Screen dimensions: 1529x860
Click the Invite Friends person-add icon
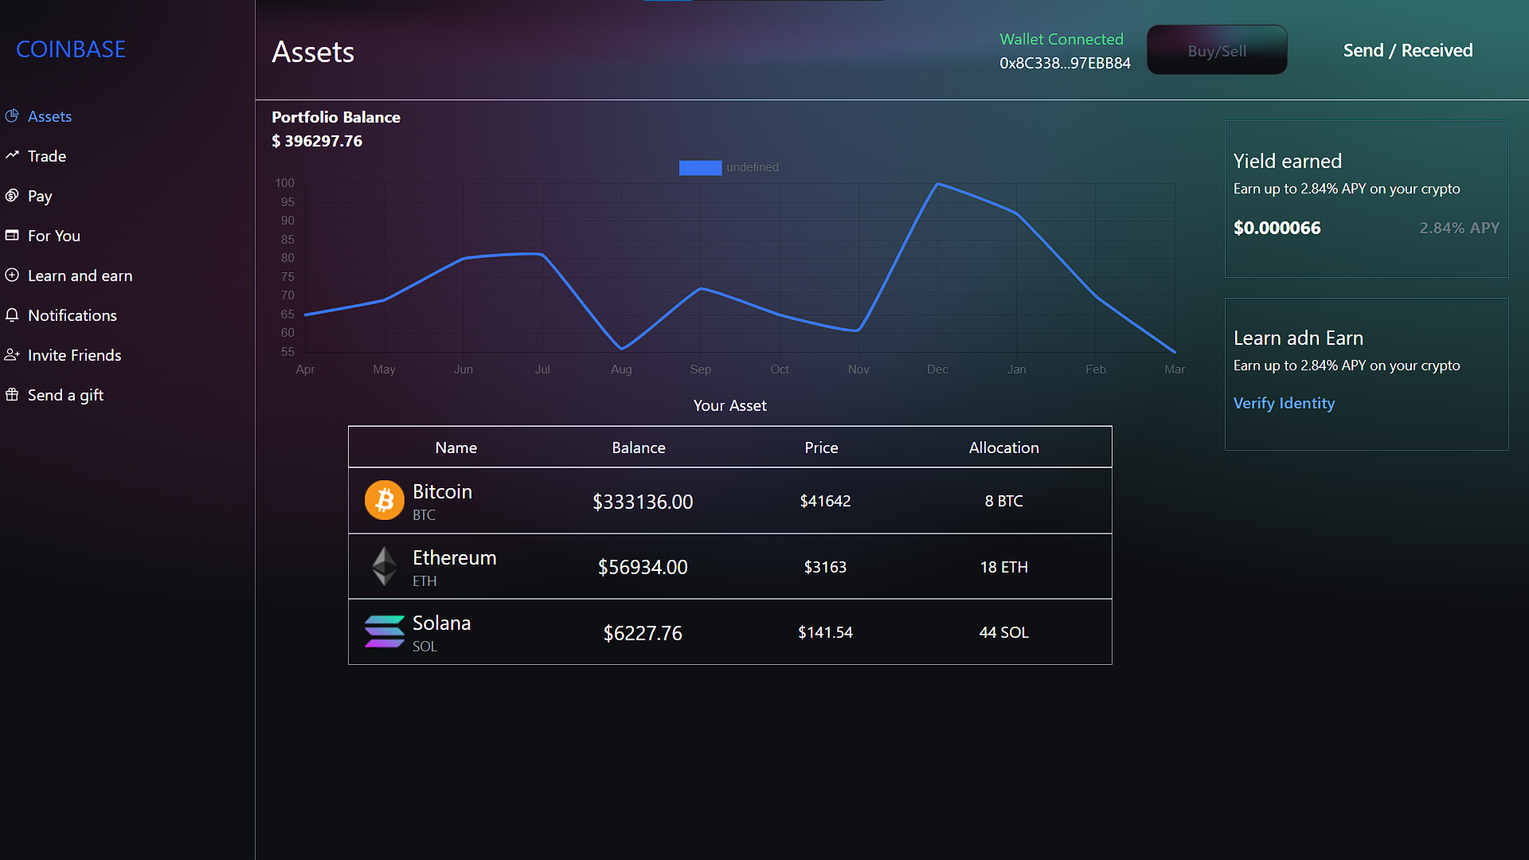point(12,354)
